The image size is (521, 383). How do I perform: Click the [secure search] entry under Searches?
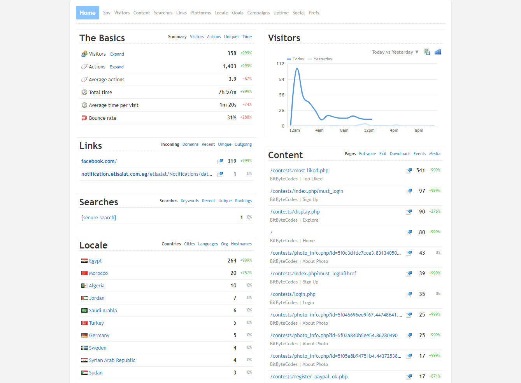click(98, 217)
